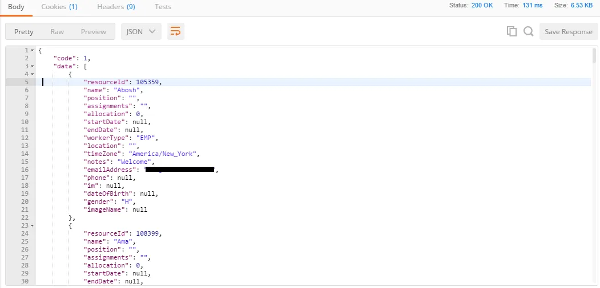Toggle the wrap lines icon

[176, 32]
